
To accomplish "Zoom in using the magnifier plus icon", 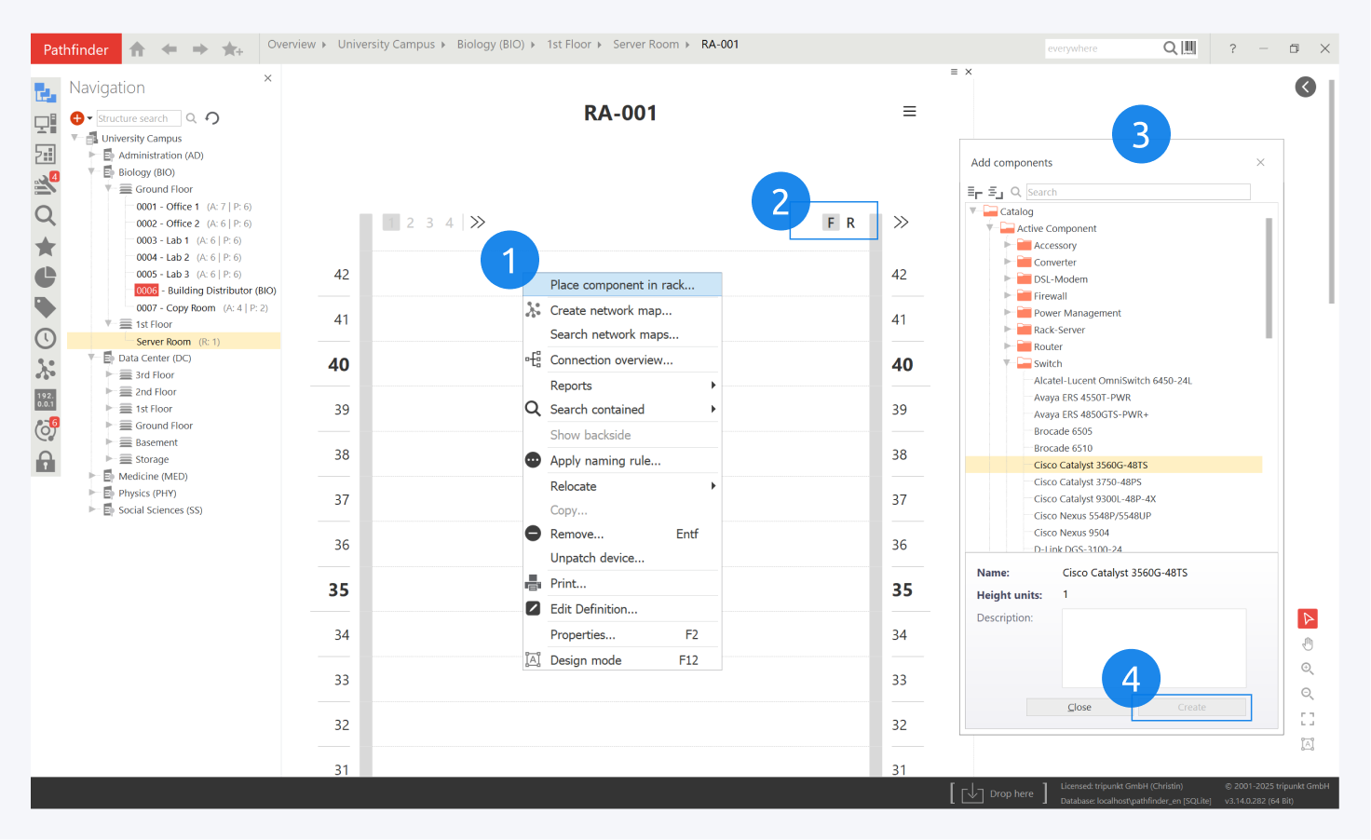I will point(1307,668).
